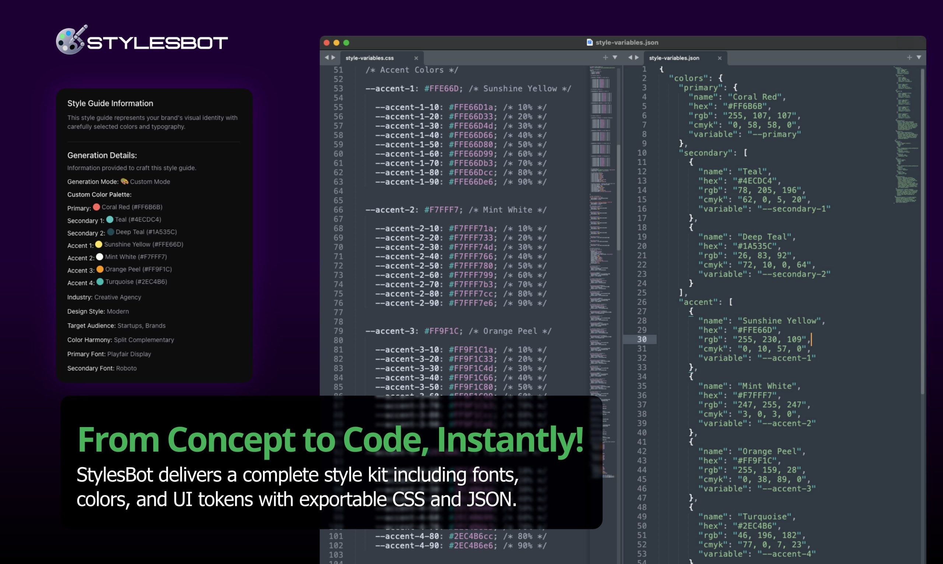Click the back arrow in the CSS pane
Screen dimensions: 943x564
[x=326, y=57]
